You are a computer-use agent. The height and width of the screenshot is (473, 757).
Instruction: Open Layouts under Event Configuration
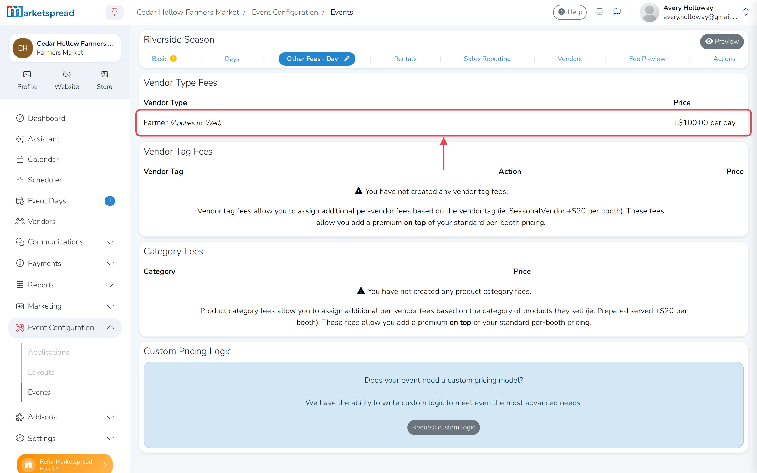[x=41, y=372]
